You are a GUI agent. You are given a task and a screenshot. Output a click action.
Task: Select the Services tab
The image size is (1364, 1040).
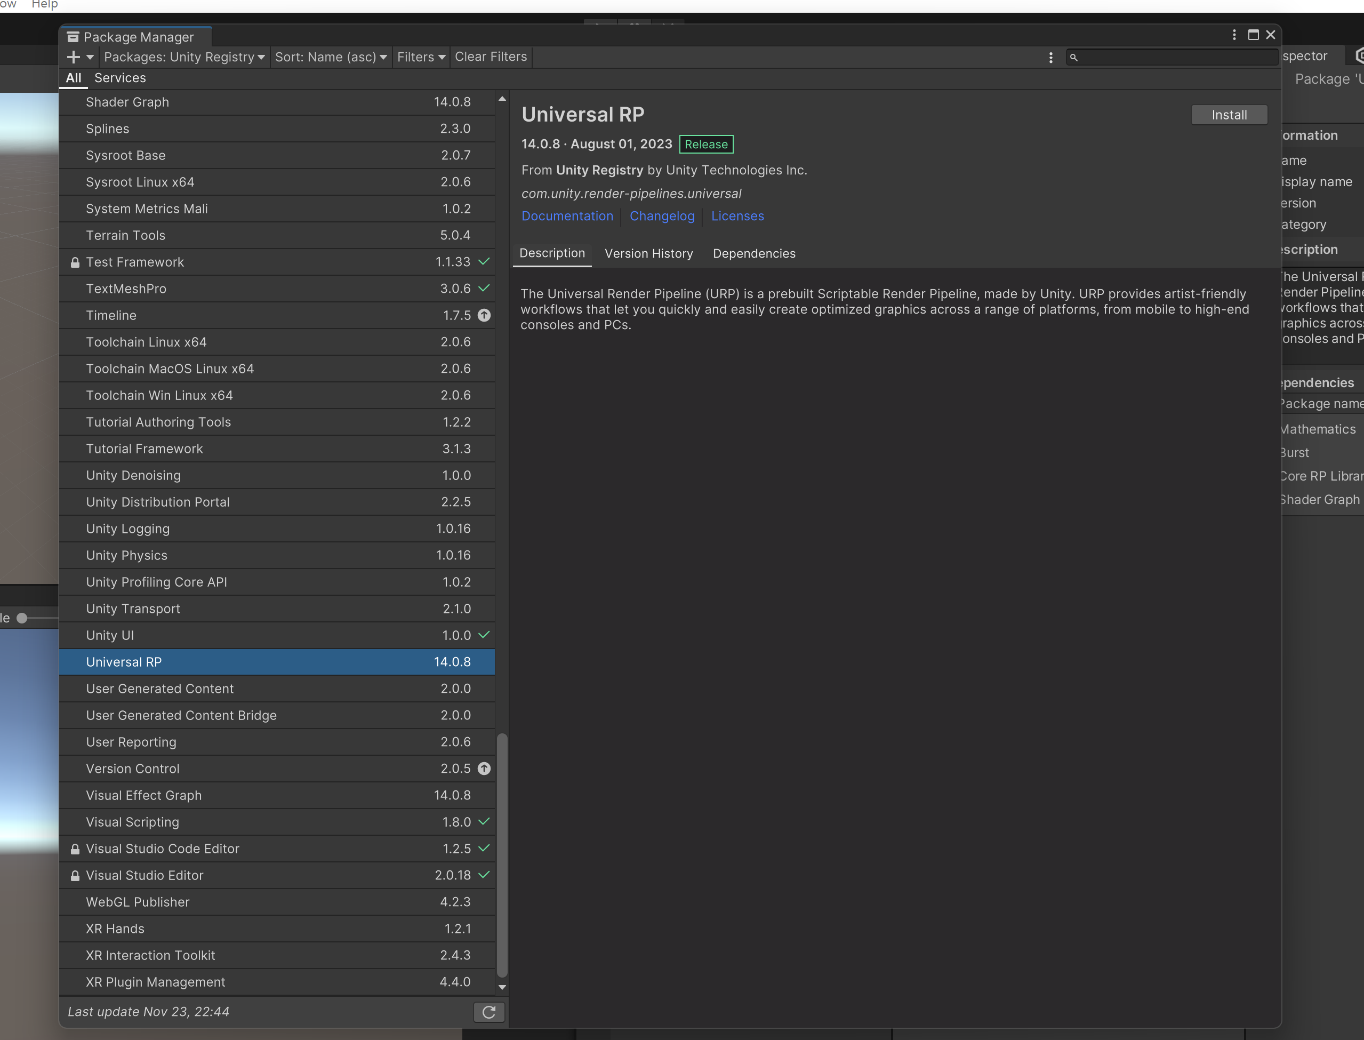(x=120, y=78)
